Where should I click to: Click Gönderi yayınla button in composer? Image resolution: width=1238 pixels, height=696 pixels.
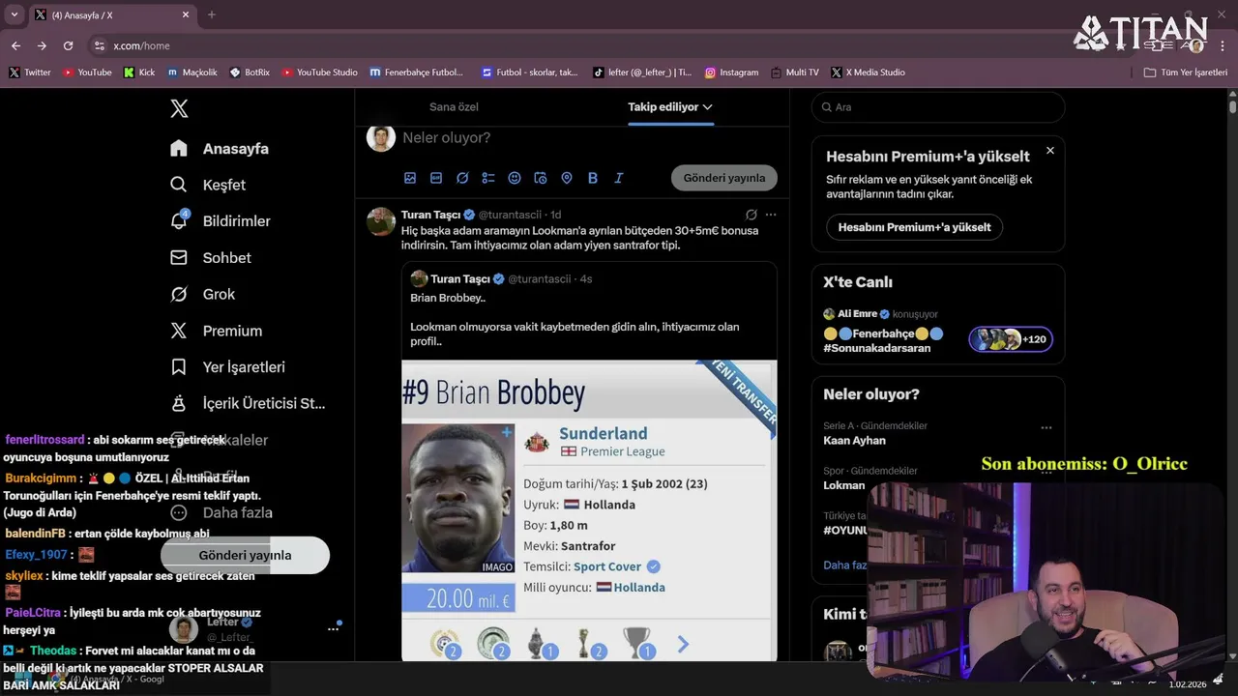pos(724,178)
